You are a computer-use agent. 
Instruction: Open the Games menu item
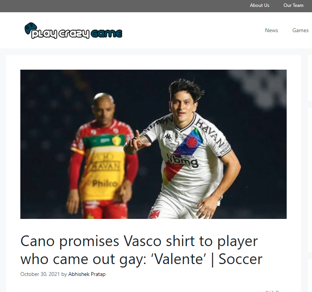300,30
